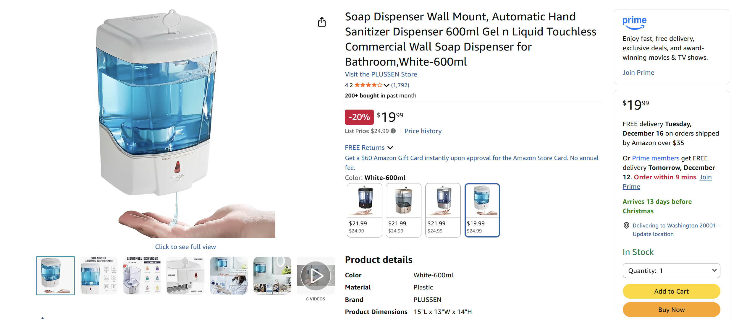The image size is (747, 319).
Task: Click Join Prime in the sidebar
Action: pos(638,72)
